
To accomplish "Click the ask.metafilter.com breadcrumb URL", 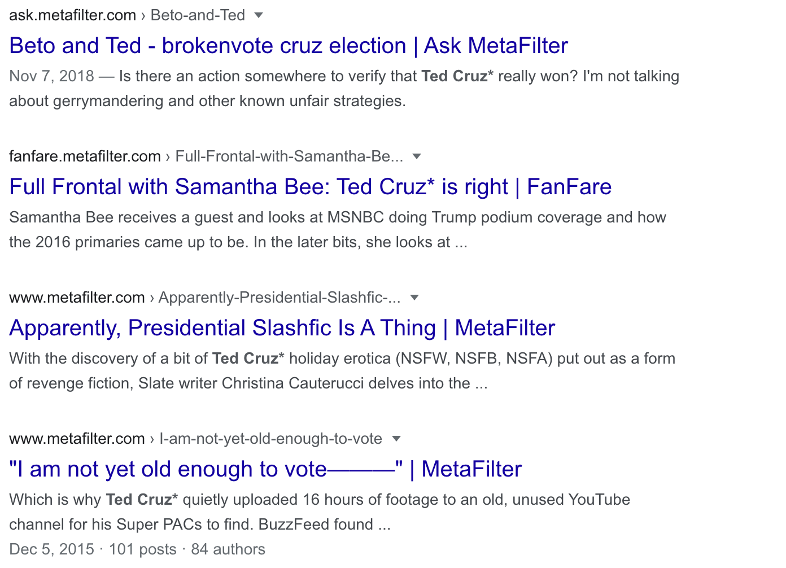I will click(x=72, y=15).
